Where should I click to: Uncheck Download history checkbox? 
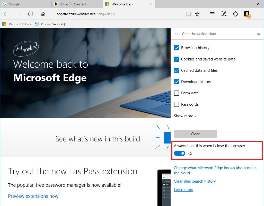point(177,82)
